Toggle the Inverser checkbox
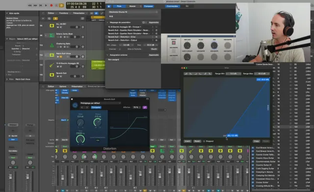Viewport: 314px width, 192px height. coord(120,49)
